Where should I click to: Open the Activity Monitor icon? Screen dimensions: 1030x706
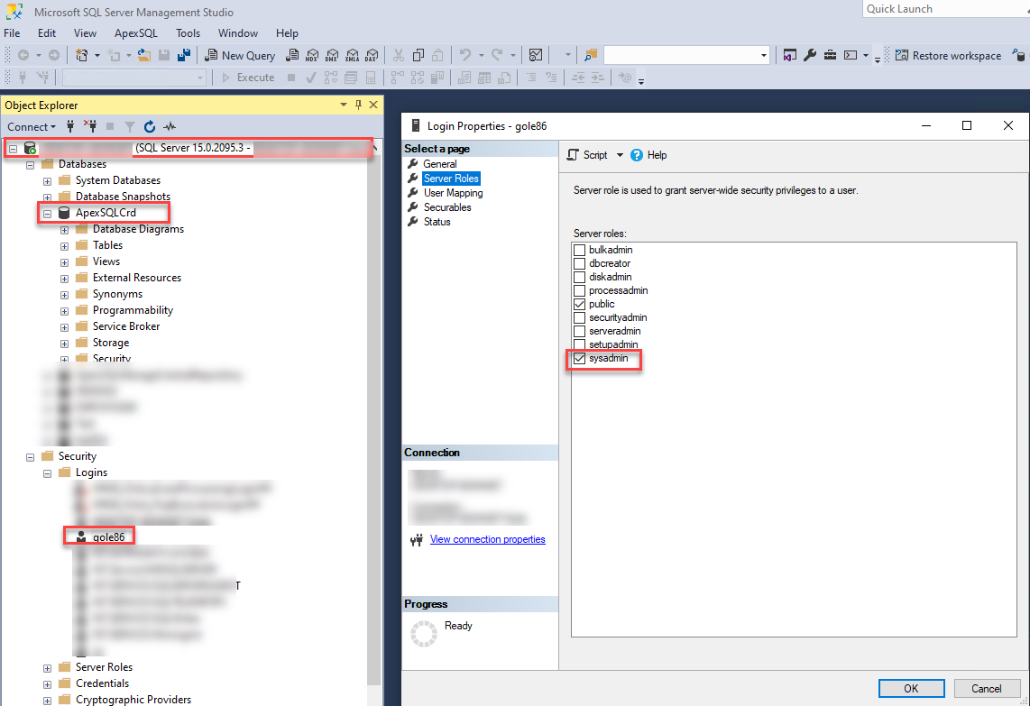[x=536, y=56]
